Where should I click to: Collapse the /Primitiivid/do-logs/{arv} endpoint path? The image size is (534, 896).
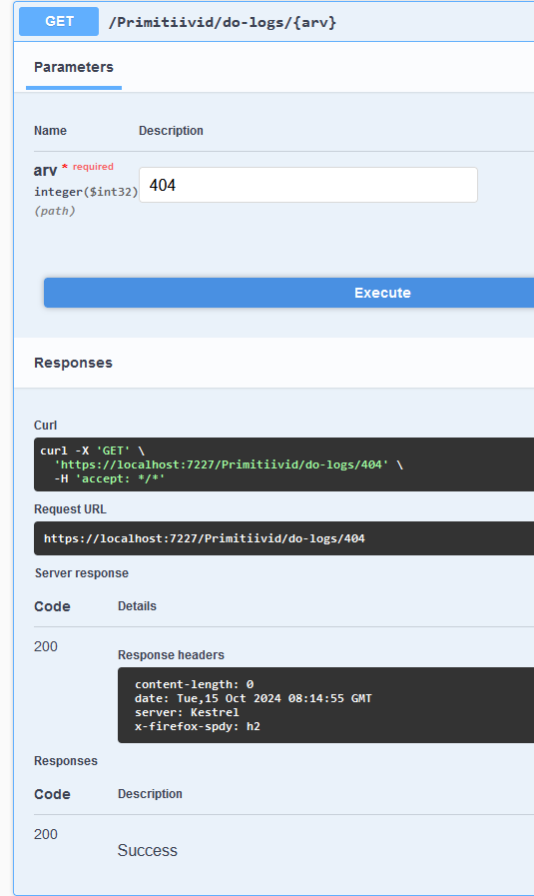pyautogui.click(x=223, y=22)
